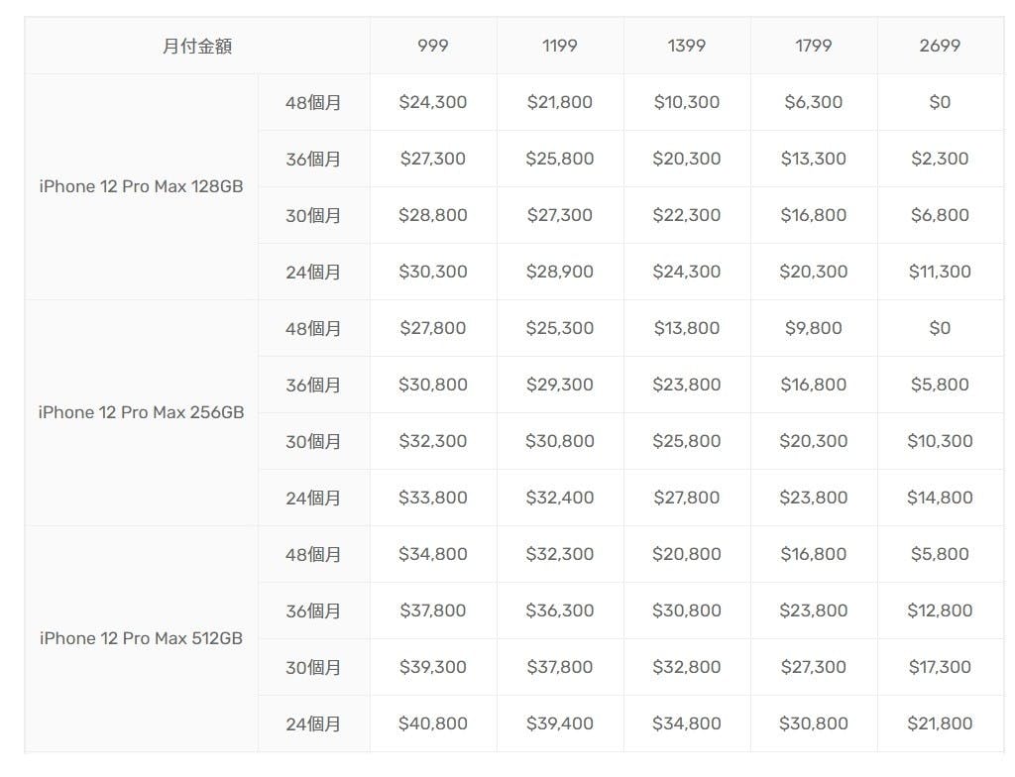This screenshot has height=777, width=1015.
Task: Select the 1399 plan column header
Action: pos(687,46)
